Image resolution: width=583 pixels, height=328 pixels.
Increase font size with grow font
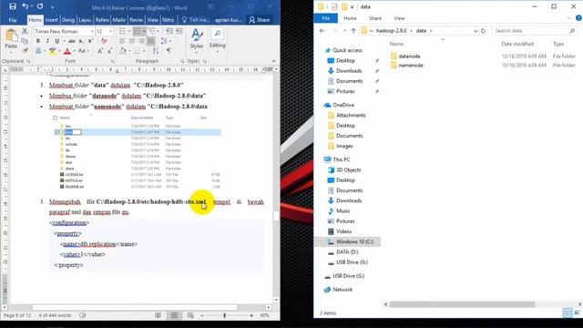click(100, 51)
